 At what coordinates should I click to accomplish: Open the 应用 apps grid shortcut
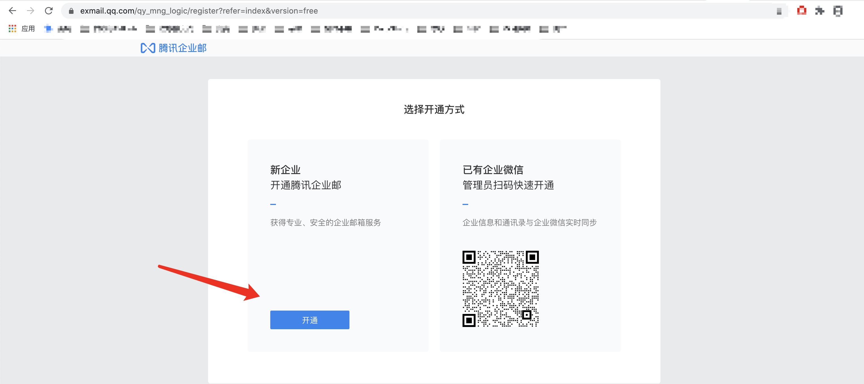tap(12, 29)
